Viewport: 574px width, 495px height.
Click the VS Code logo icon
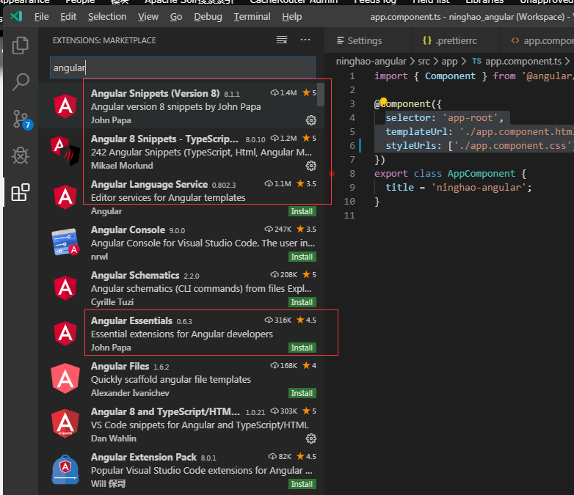click(x=16, y=16)
